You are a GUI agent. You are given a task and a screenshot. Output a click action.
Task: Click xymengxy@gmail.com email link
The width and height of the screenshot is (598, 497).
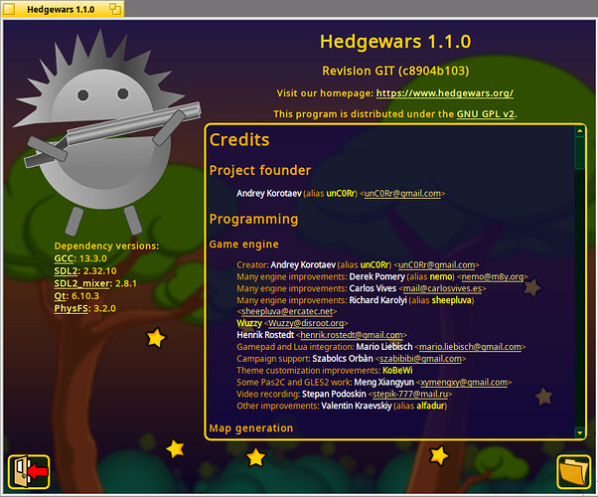click(464, 383)
